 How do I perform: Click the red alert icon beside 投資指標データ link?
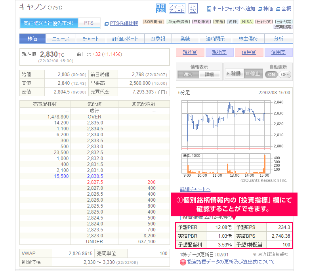(x=183, y=262)
